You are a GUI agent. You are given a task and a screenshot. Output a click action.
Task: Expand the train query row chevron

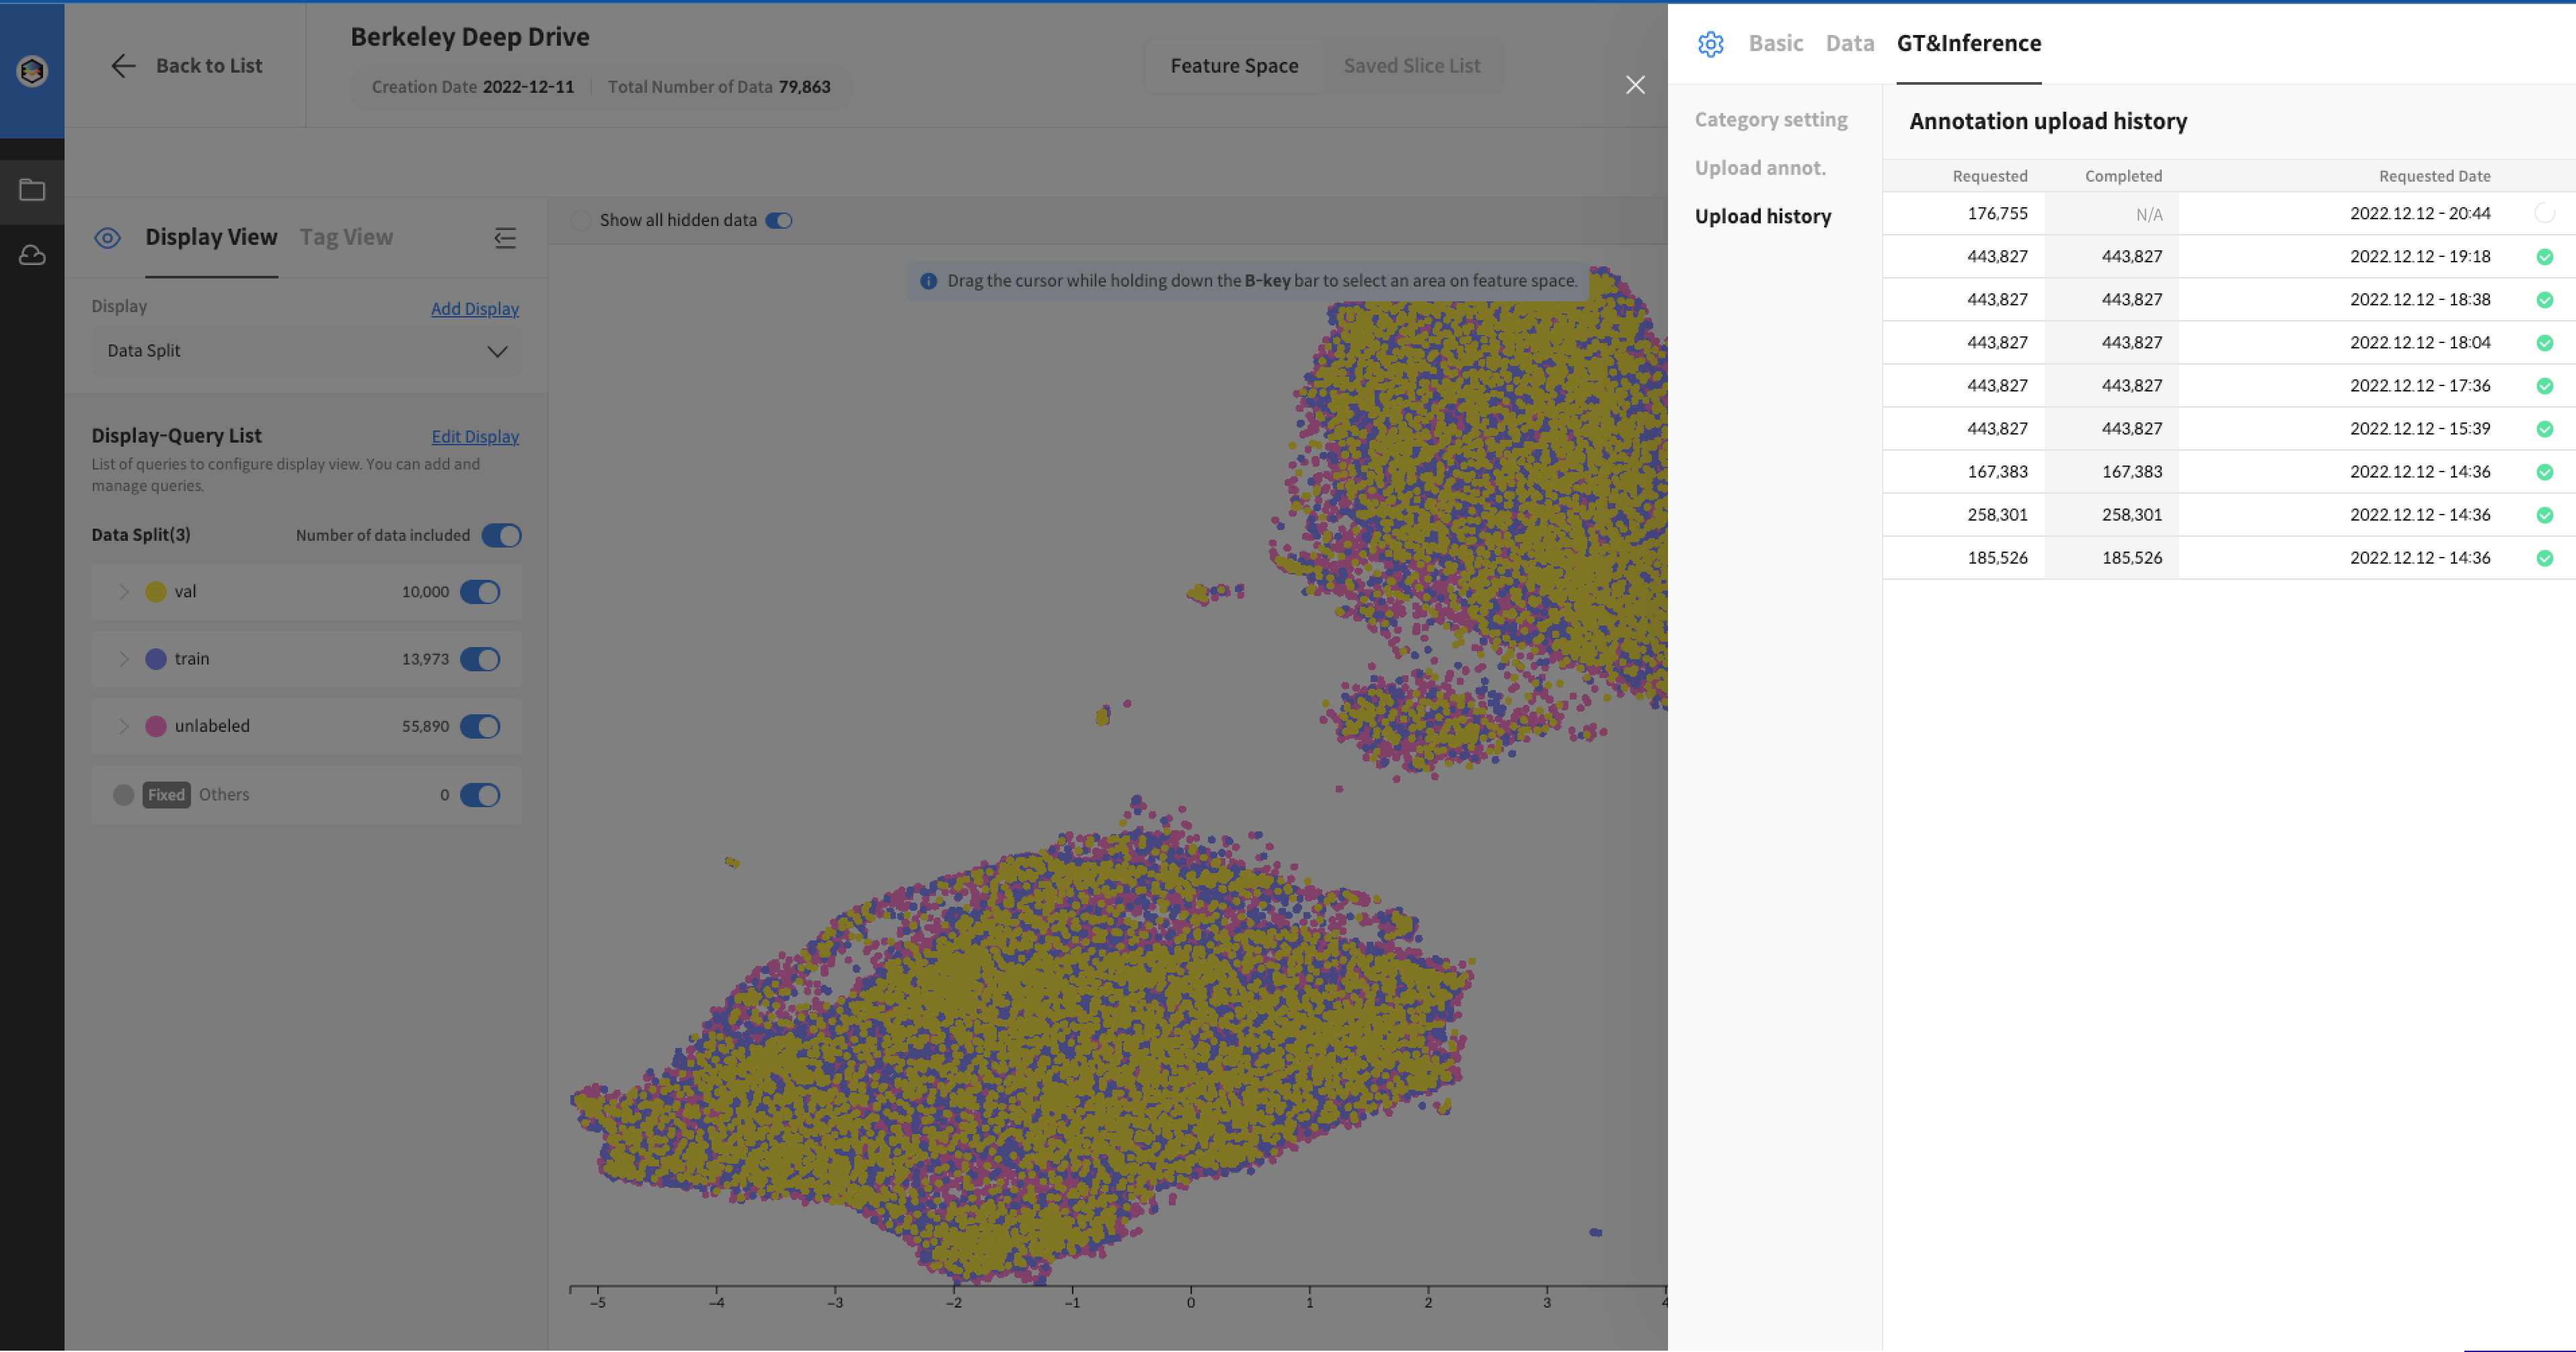point(124,659)
